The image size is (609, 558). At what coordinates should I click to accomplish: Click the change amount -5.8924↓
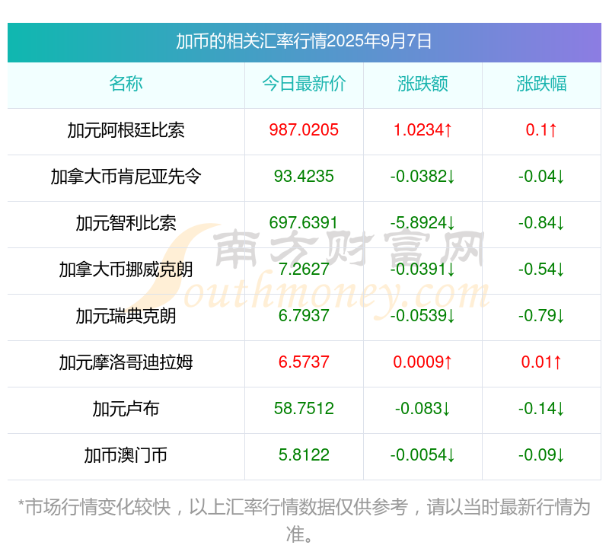[422, 223]
